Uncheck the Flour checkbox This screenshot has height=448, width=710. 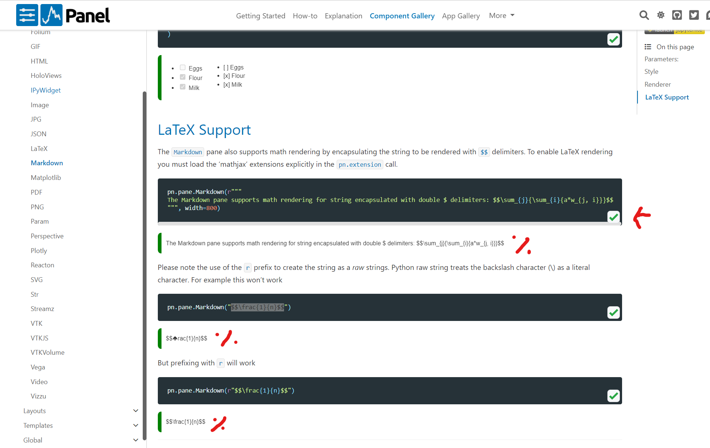(182, 76)
